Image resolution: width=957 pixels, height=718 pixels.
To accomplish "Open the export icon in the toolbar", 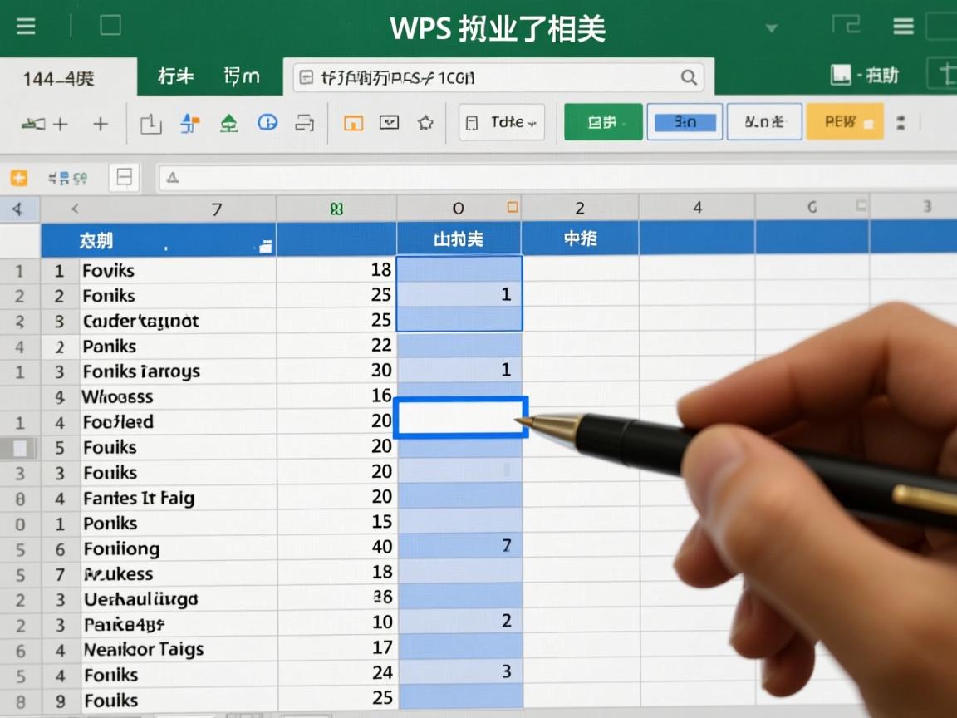I will pyautogui.click(x=150, y=122).
